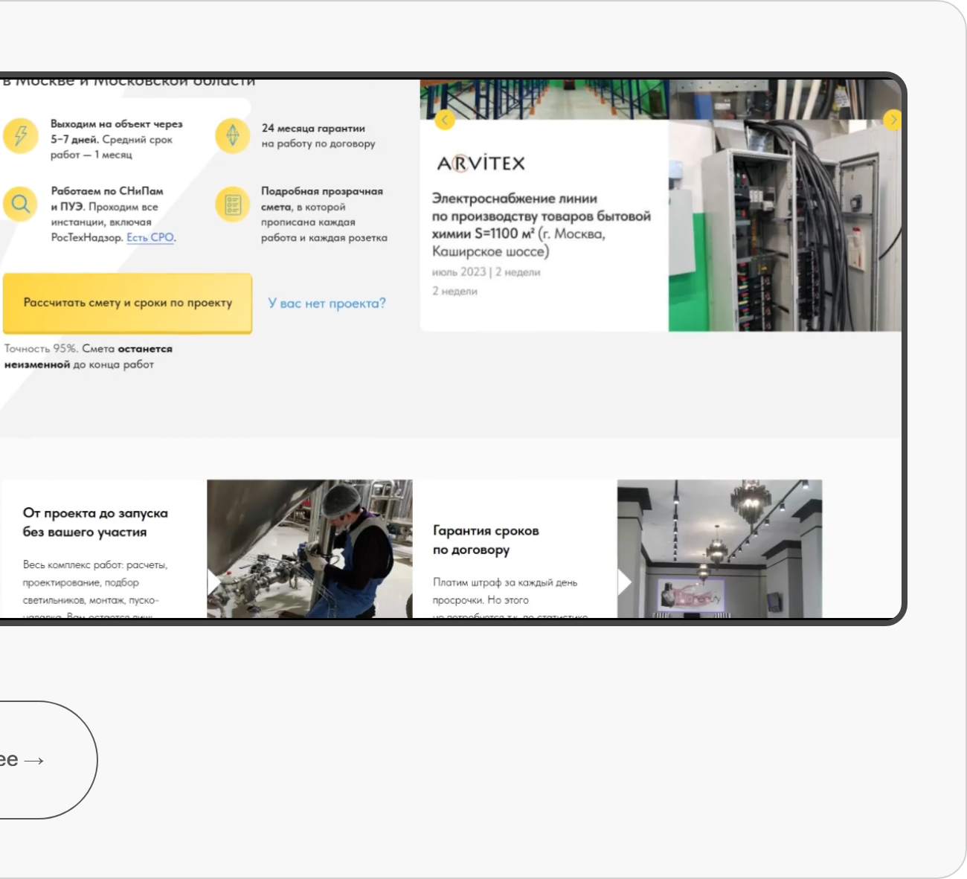967x879 pixels.
Task: Open the Есть СРО link
Action: tap(151, 238)
